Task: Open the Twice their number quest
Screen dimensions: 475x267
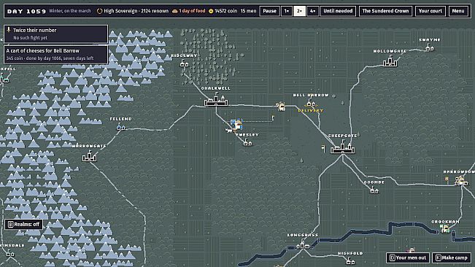Action: click(55, 34)
